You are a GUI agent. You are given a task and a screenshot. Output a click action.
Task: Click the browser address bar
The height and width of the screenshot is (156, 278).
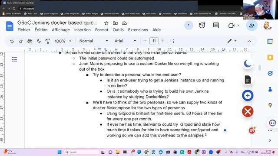tap(131, 9)
